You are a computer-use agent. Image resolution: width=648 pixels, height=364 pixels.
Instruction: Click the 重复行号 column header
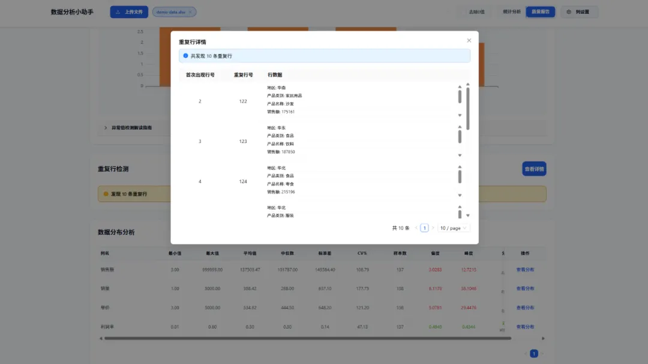[x=244, y=75]
